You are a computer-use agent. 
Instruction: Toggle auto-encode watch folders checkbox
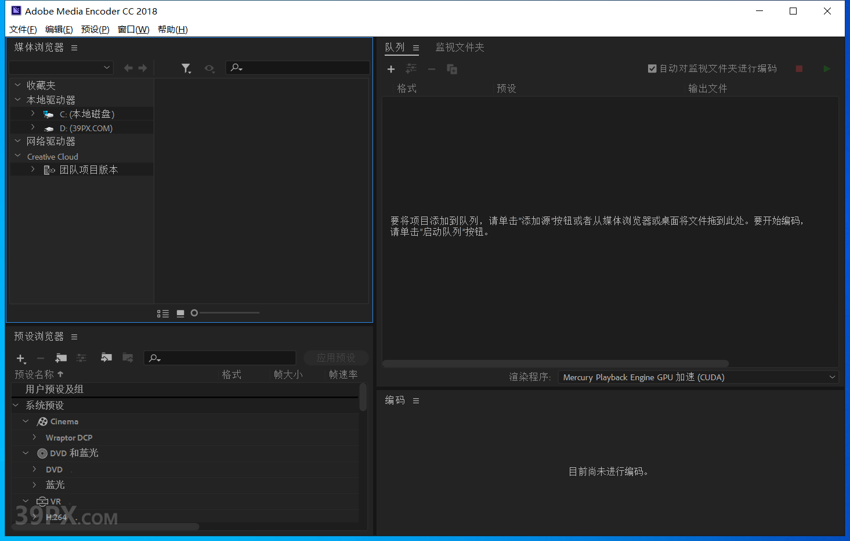pos(652,68)
